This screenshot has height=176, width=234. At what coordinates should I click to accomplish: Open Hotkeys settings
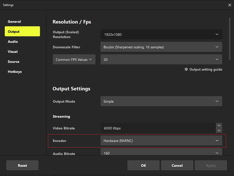click(15, 72)
